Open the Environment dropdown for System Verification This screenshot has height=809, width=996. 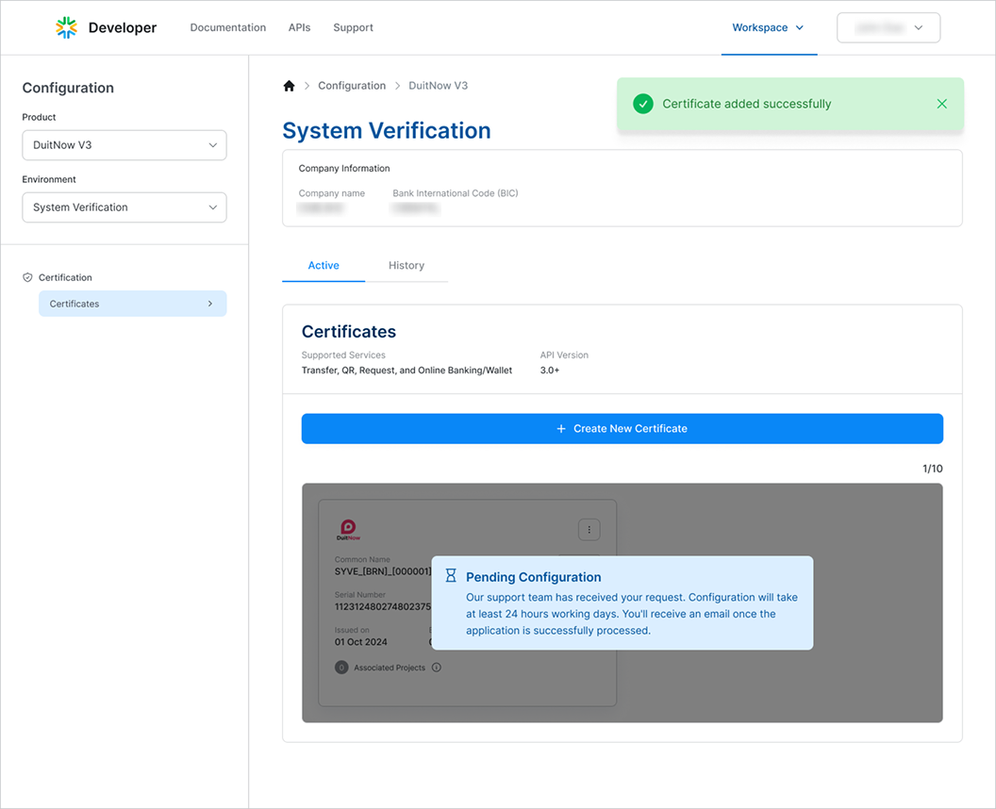(x=124, y=207)
